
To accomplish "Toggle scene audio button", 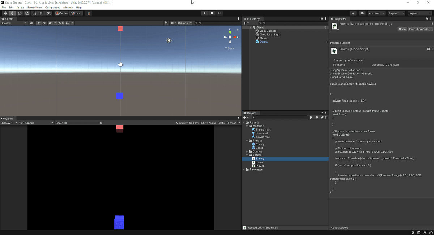I will 44,23.
